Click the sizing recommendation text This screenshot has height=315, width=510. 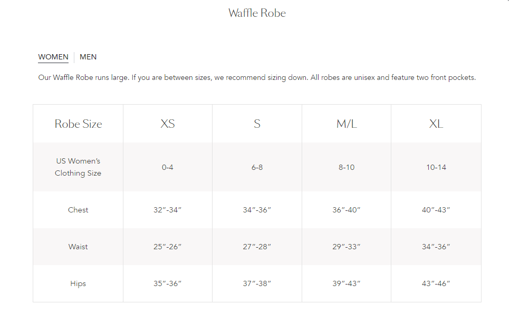257,77
